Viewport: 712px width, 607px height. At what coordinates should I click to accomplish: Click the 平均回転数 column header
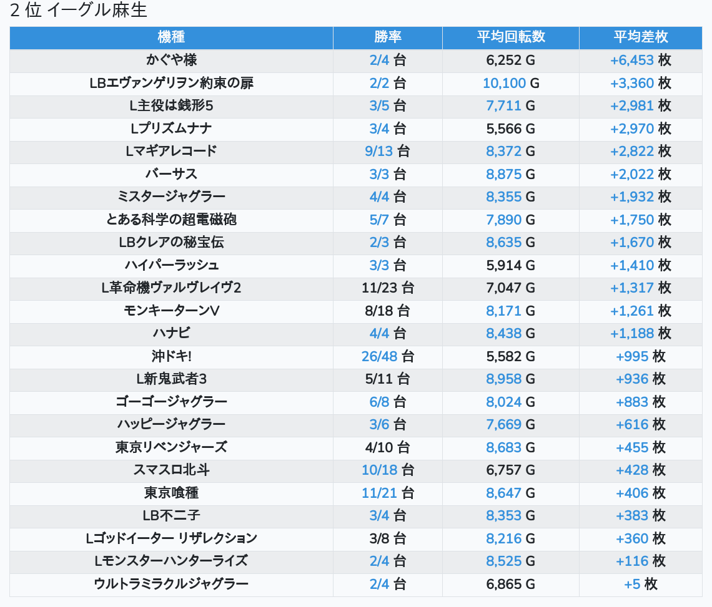pyautogui.click(x=510, y=37)
